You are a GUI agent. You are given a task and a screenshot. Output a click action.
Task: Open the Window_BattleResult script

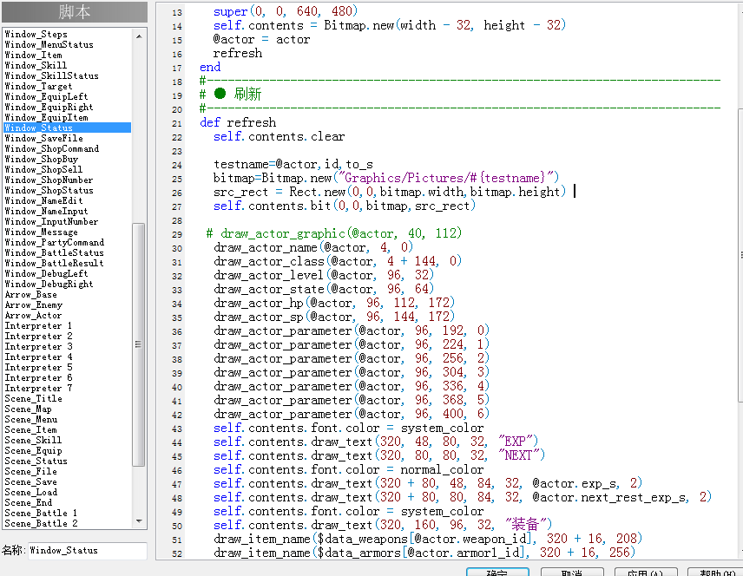tap(54, 264)
